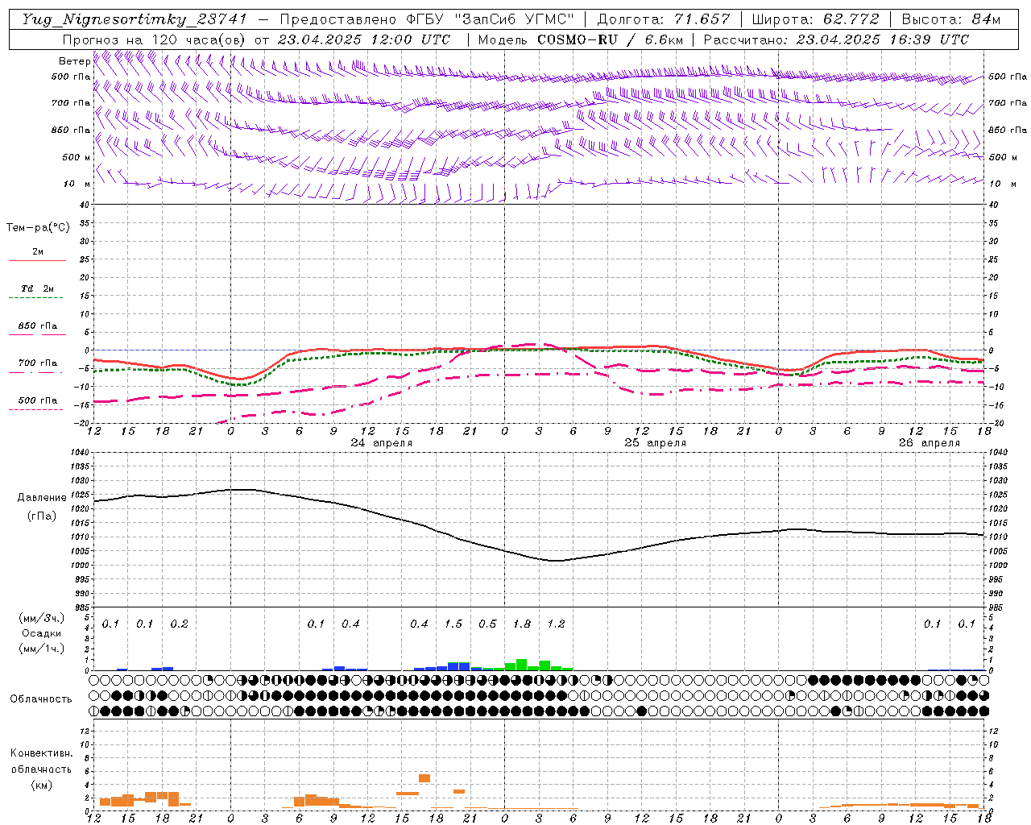Image resolution: width=1031 pixels, height=825 pixels.
Task: Click the (мм/3ч.) unit label
Action: (x=41, y=618)
